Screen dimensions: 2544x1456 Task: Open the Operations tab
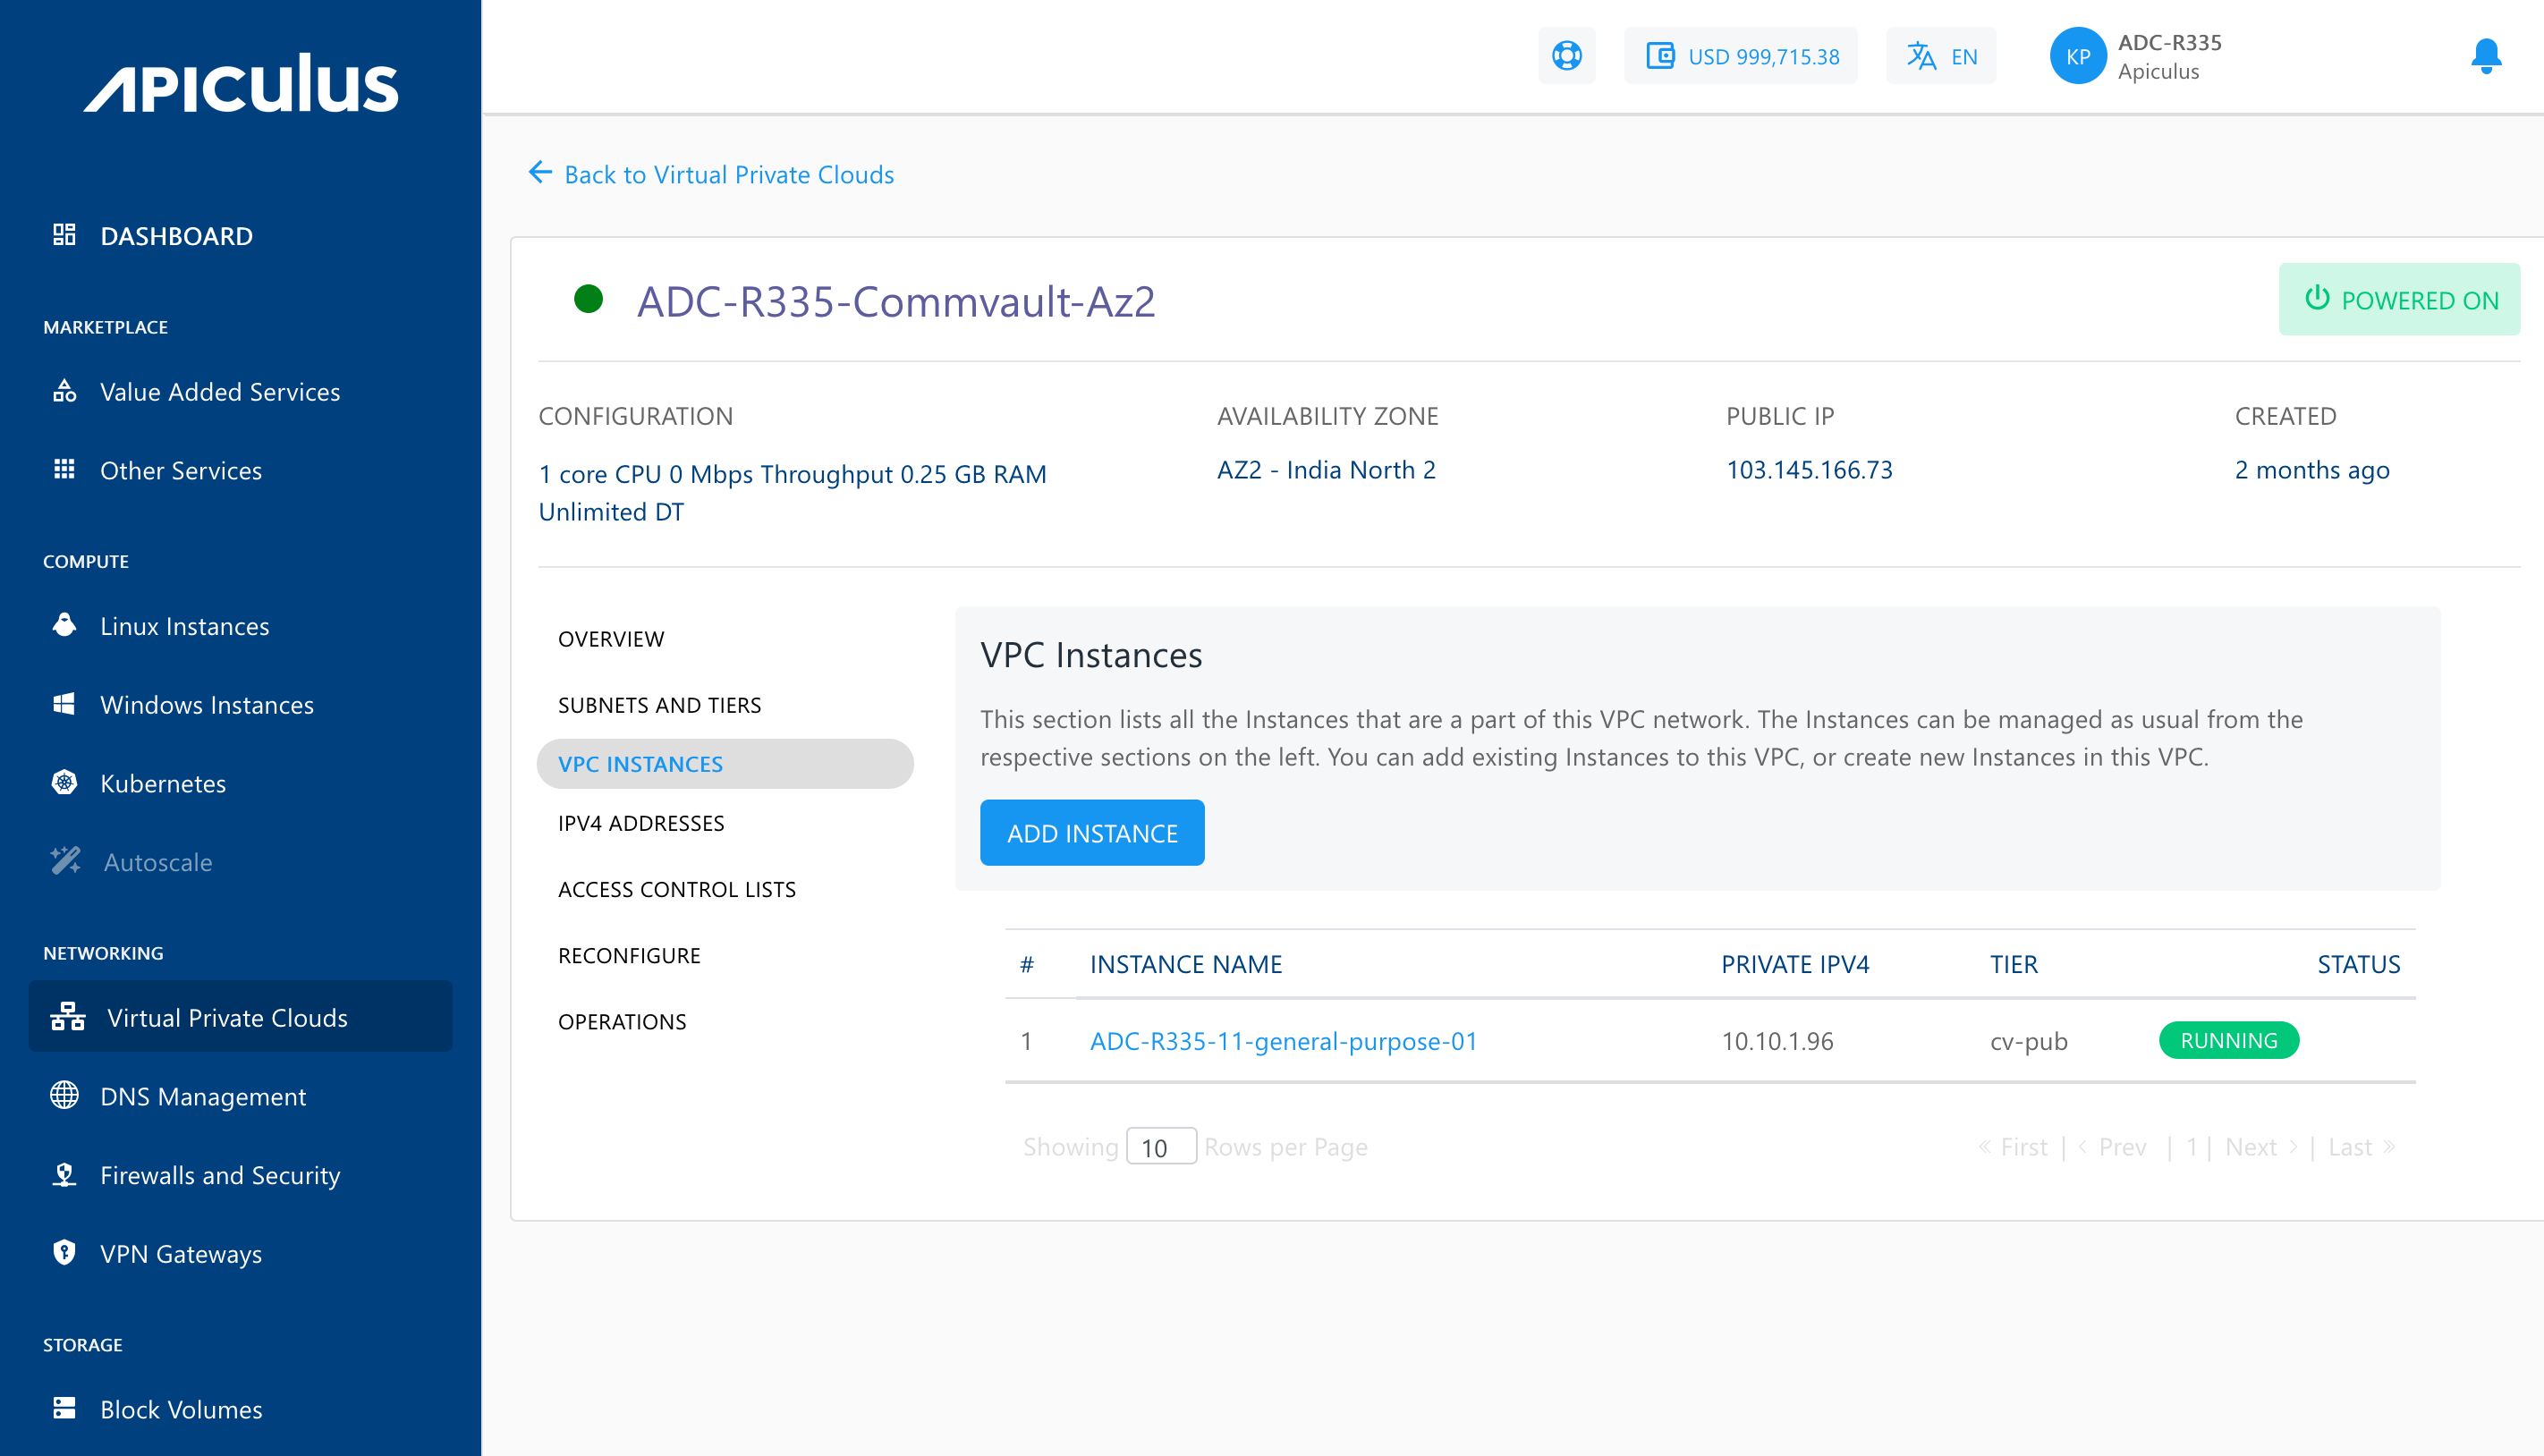tap(623, 1021)
